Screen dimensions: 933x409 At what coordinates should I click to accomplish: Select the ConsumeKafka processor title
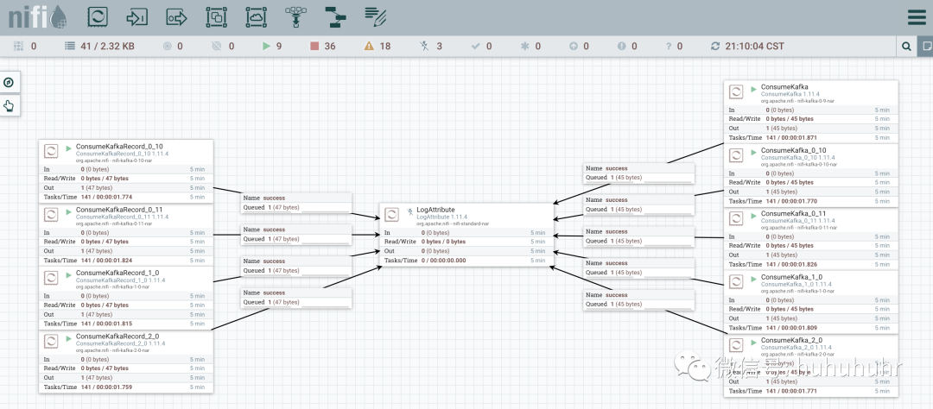[x=784, y=87]
